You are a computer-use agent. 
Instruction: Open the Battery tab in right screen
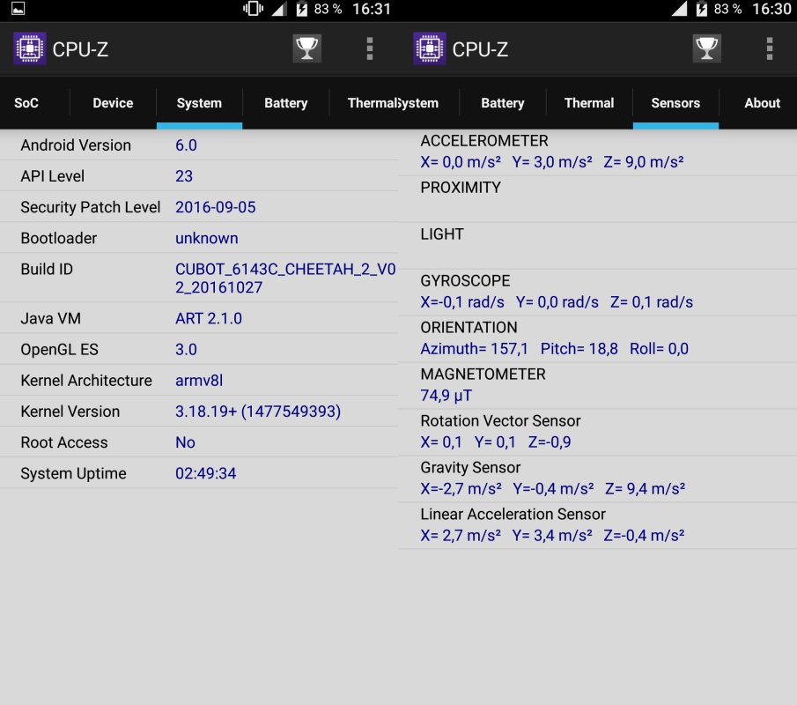(x=503, y=103)
